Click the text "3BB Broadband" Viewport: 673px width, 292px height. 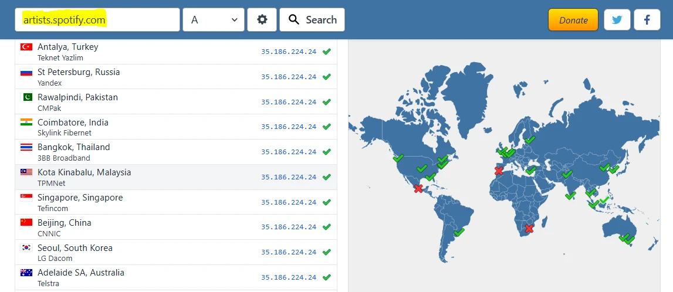[x=63, y=158]
